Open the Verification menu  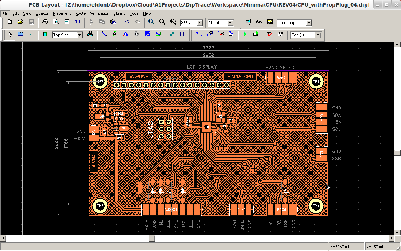[x=99, y=13]
